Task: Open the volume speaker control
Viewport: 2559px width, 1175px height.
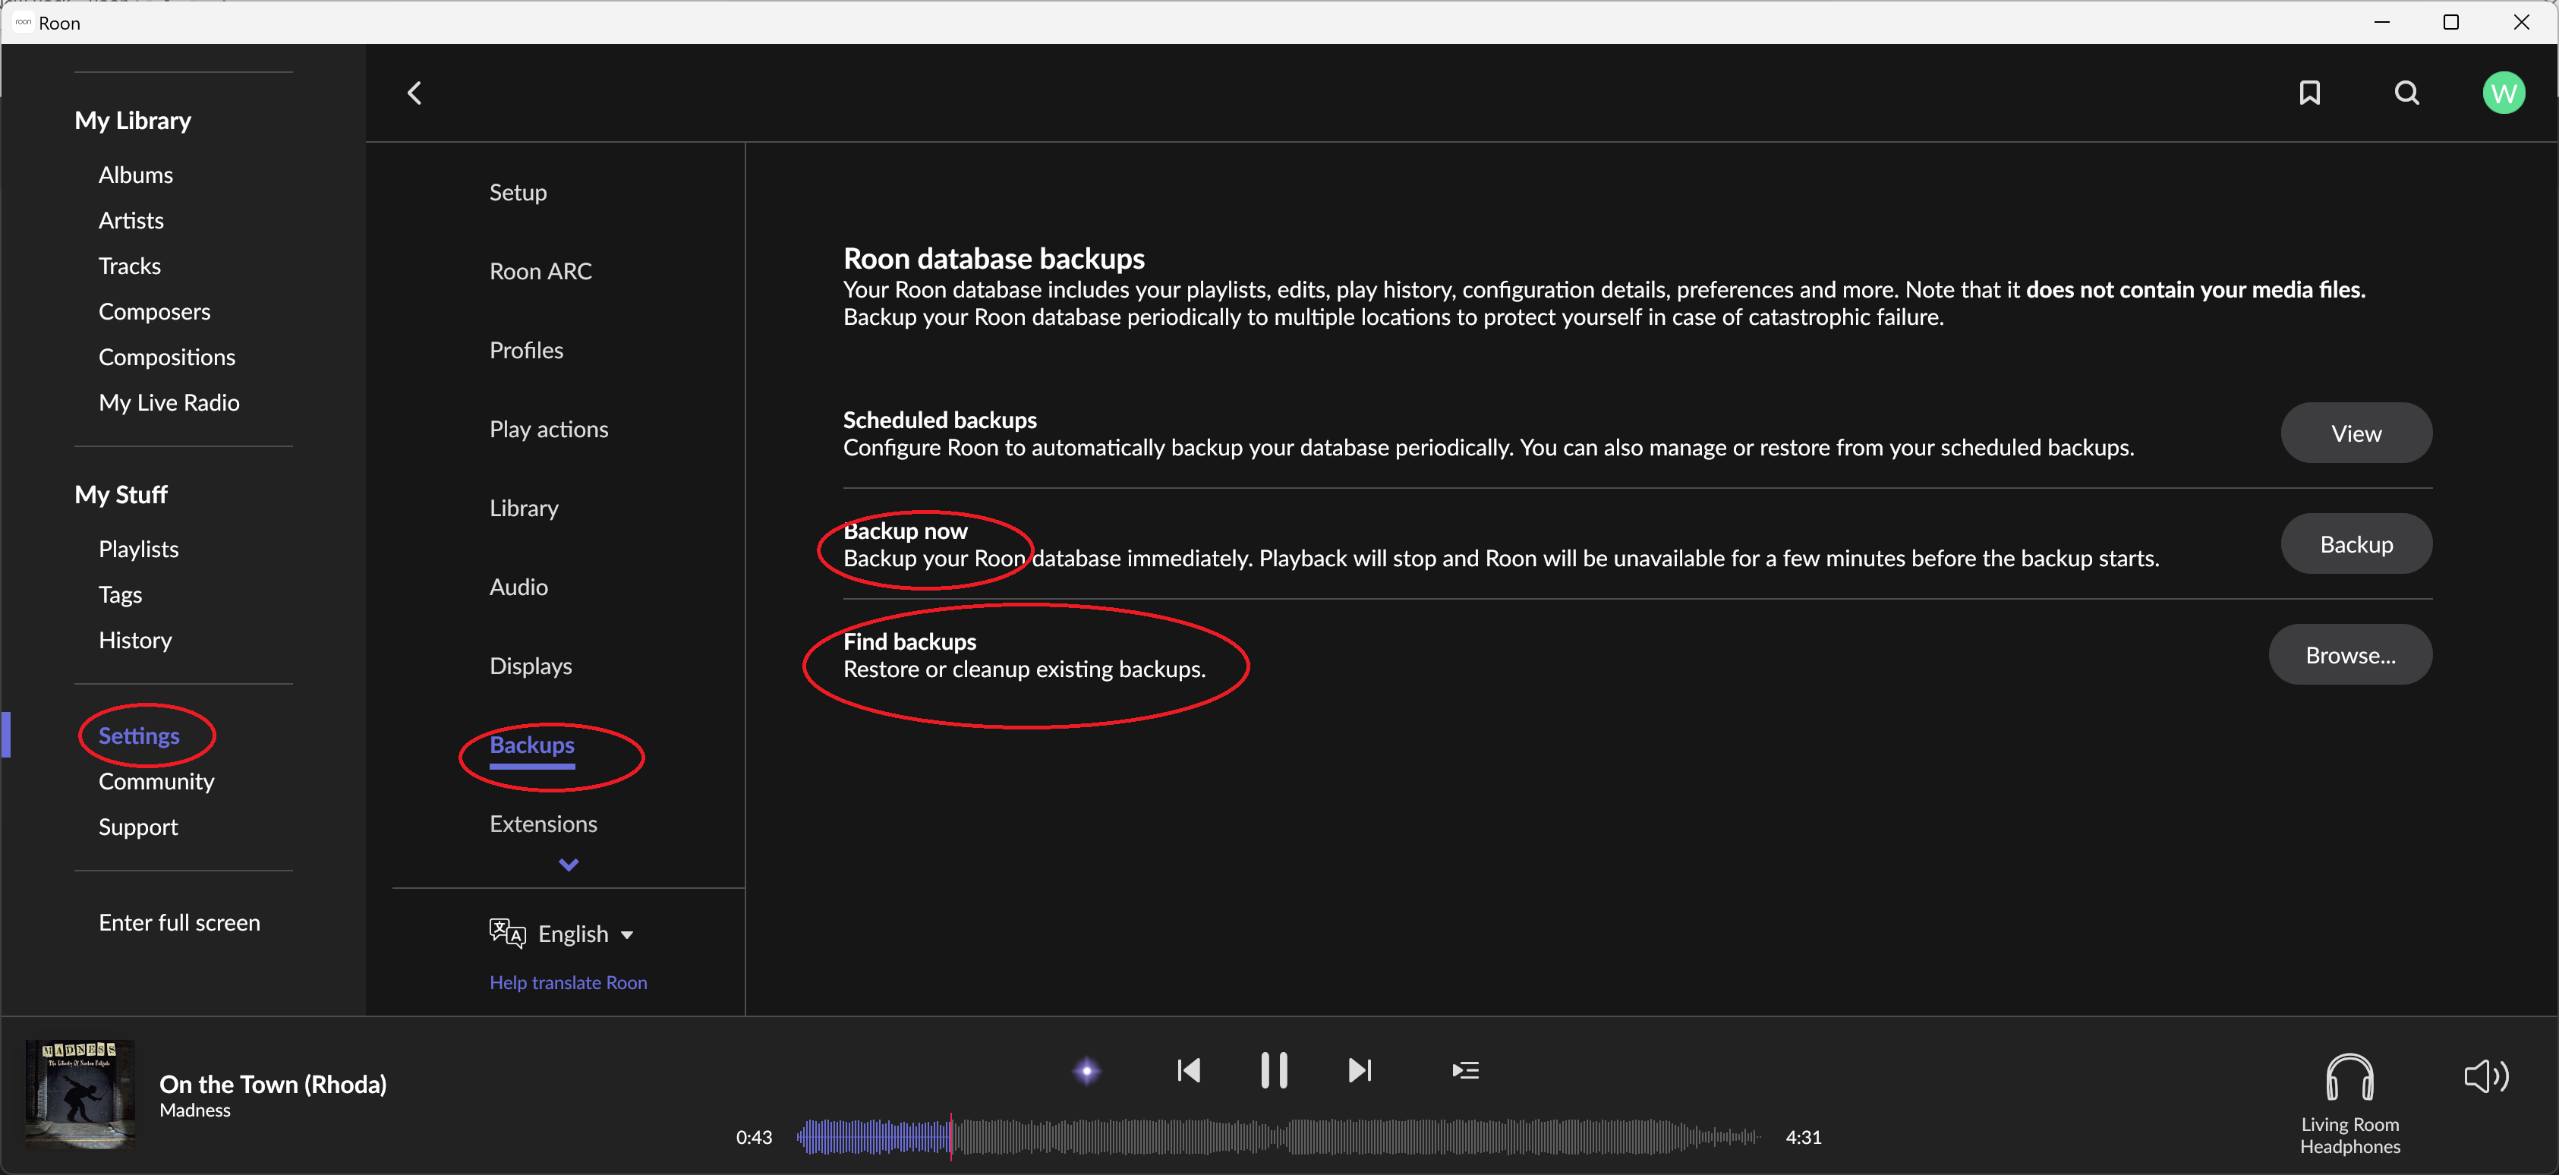Action: click(2485, 1076)
